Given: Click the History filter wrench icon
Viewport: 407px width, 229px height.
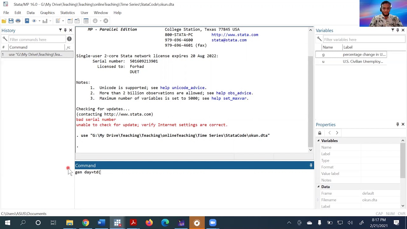Looking at the screenshot, I should point(5,39).
